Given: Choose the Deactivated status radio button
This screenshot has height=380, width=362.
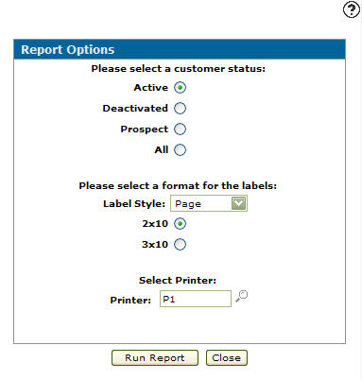Looking at the screenshot, I should 180,109.
